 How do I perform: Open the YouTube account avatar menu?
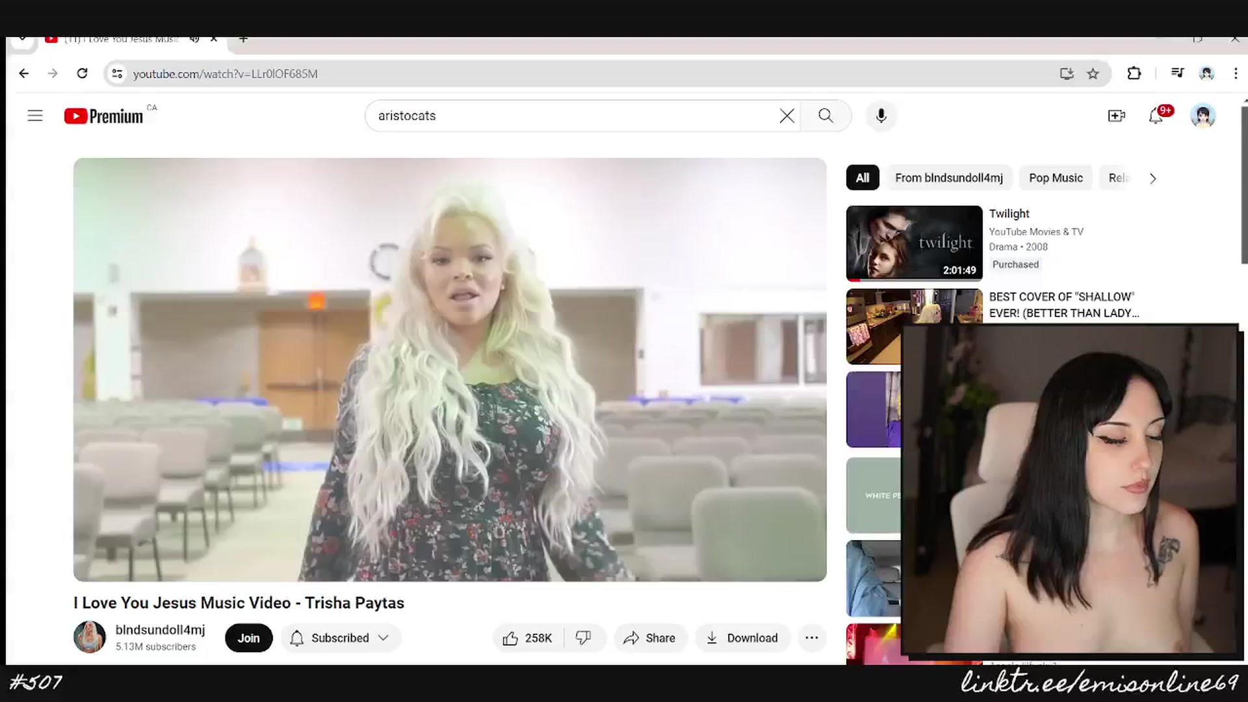pyautogui.click(x=1202, y=116)
